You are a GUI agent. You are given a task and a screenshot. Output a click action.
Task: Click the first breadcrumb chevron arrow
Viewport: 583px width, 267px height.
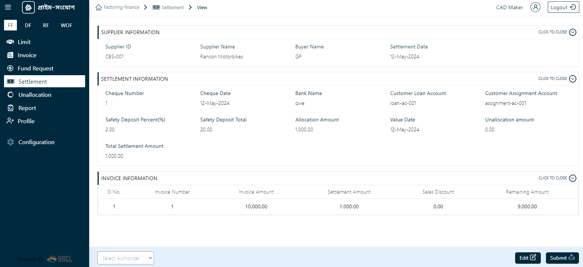pos(146,7)
